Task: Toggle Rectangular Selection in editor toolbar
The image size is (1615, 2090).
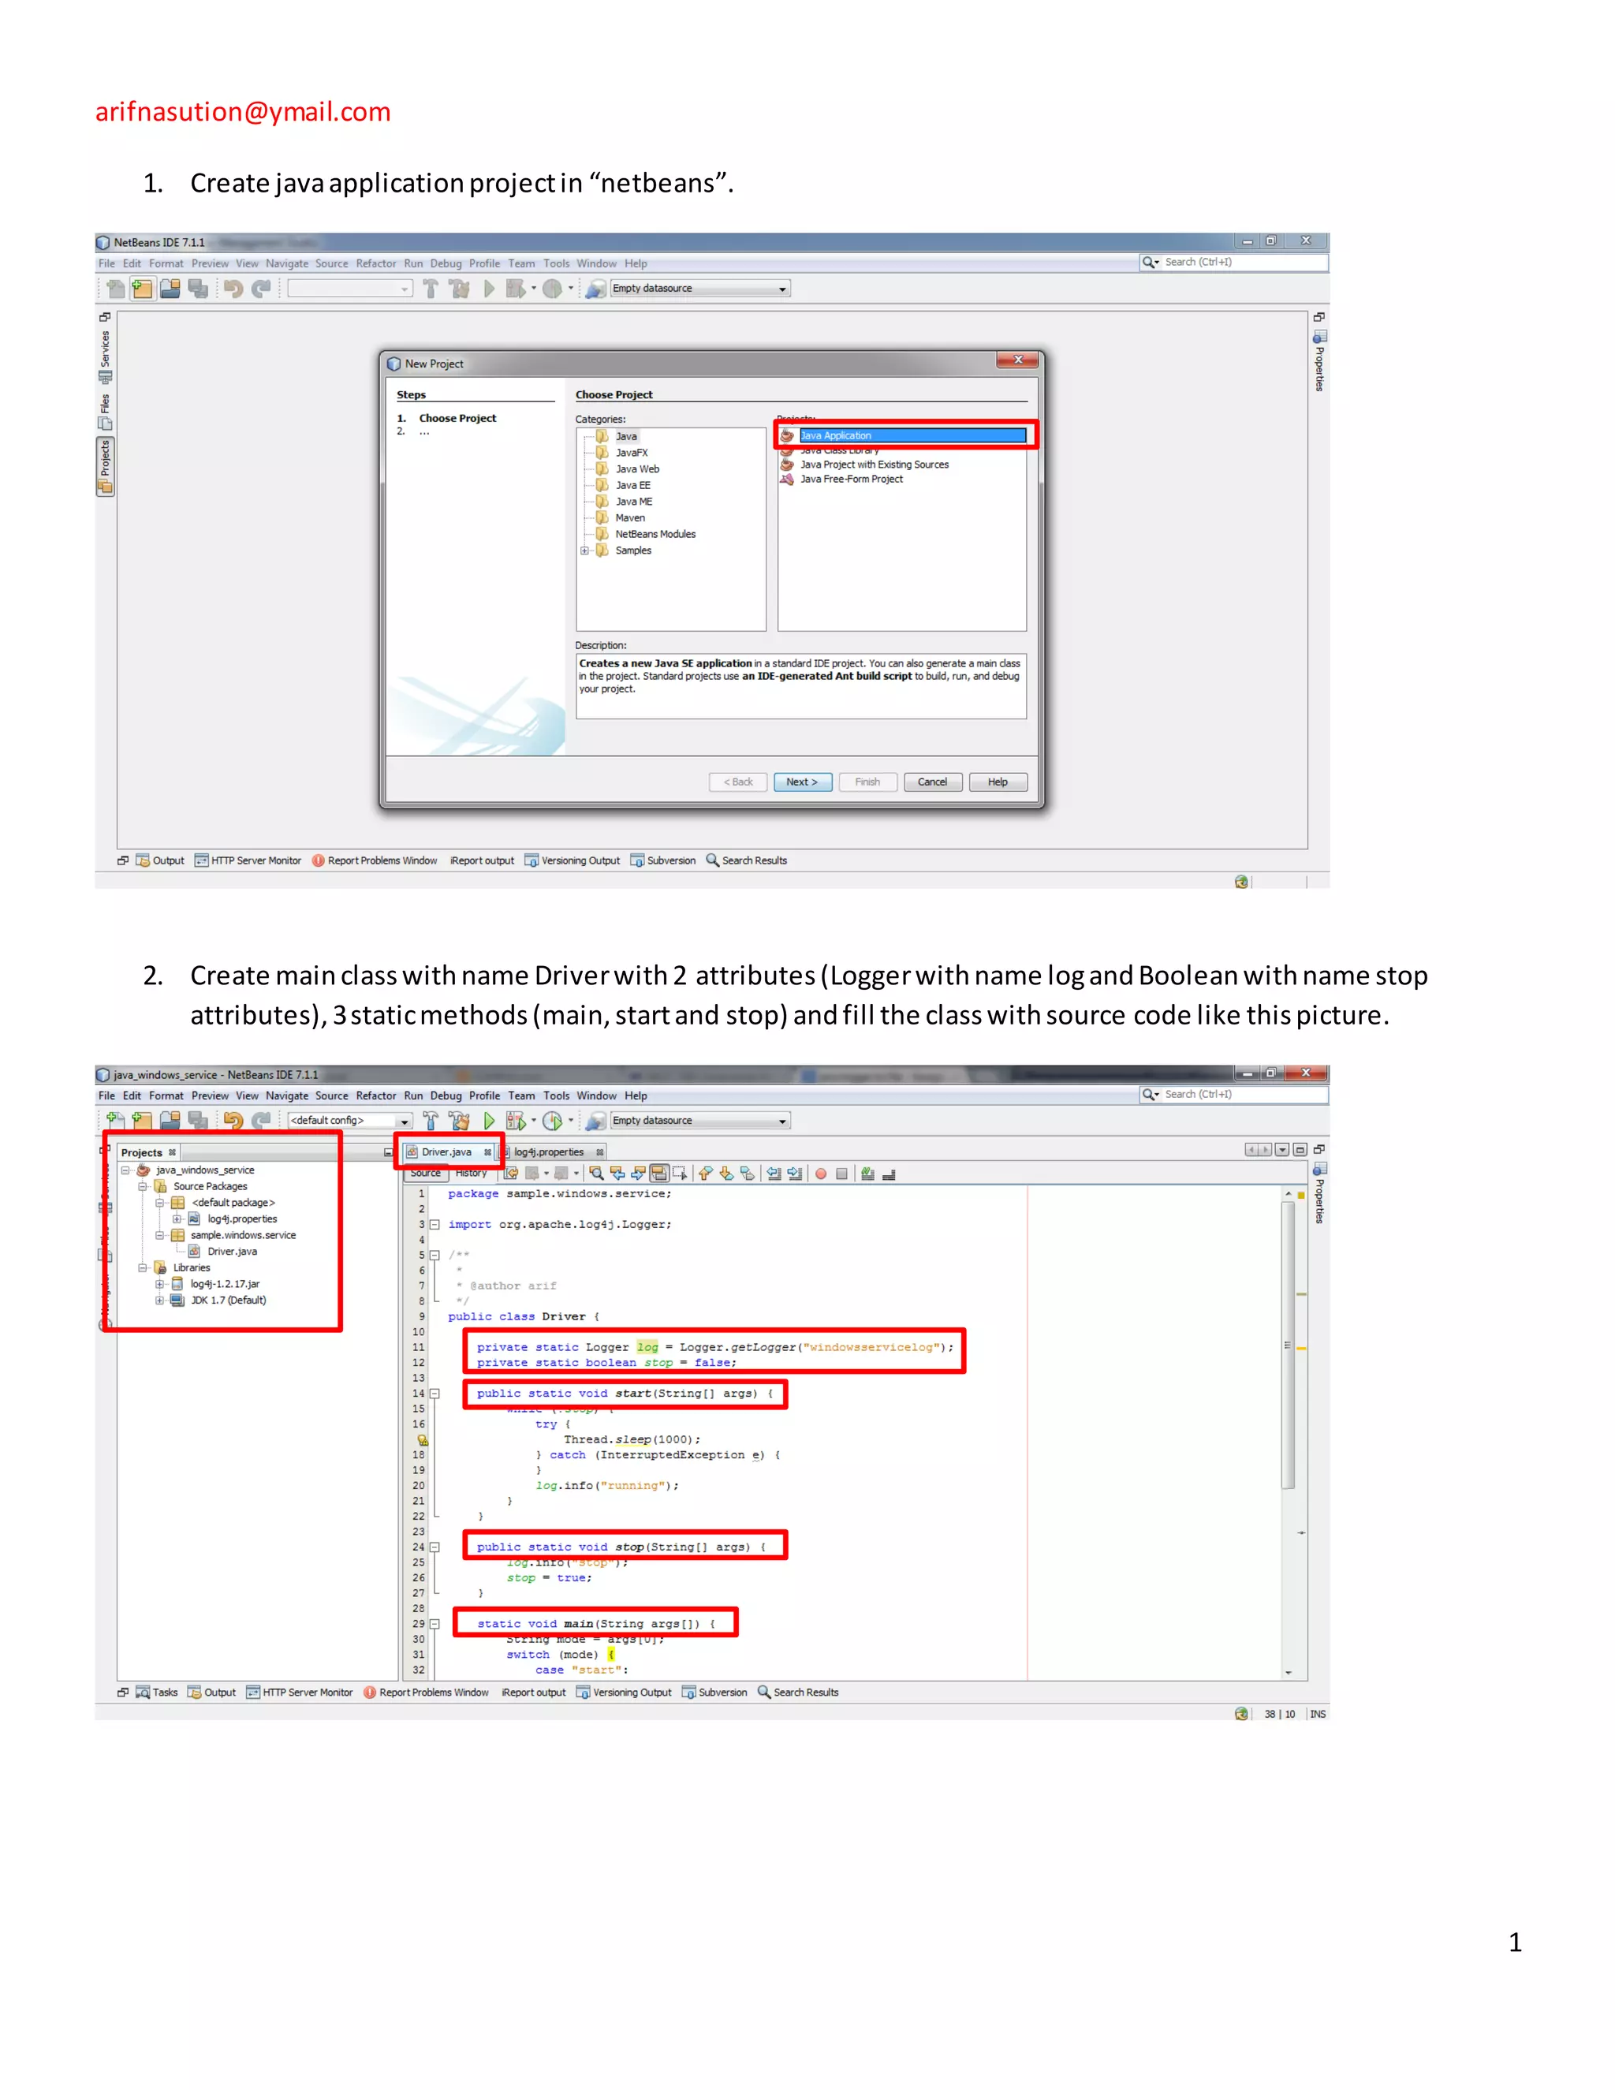Action: 681,1174
